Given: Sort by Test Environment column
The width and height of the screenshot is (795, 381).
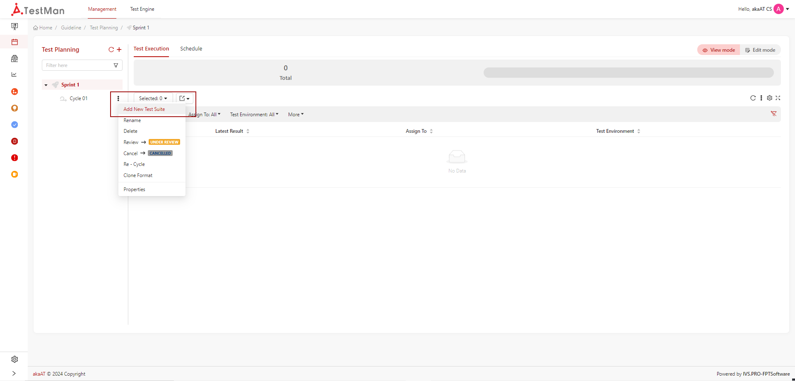Looking at the screenshot, I should pyautogui.click(x=618, y=131).
